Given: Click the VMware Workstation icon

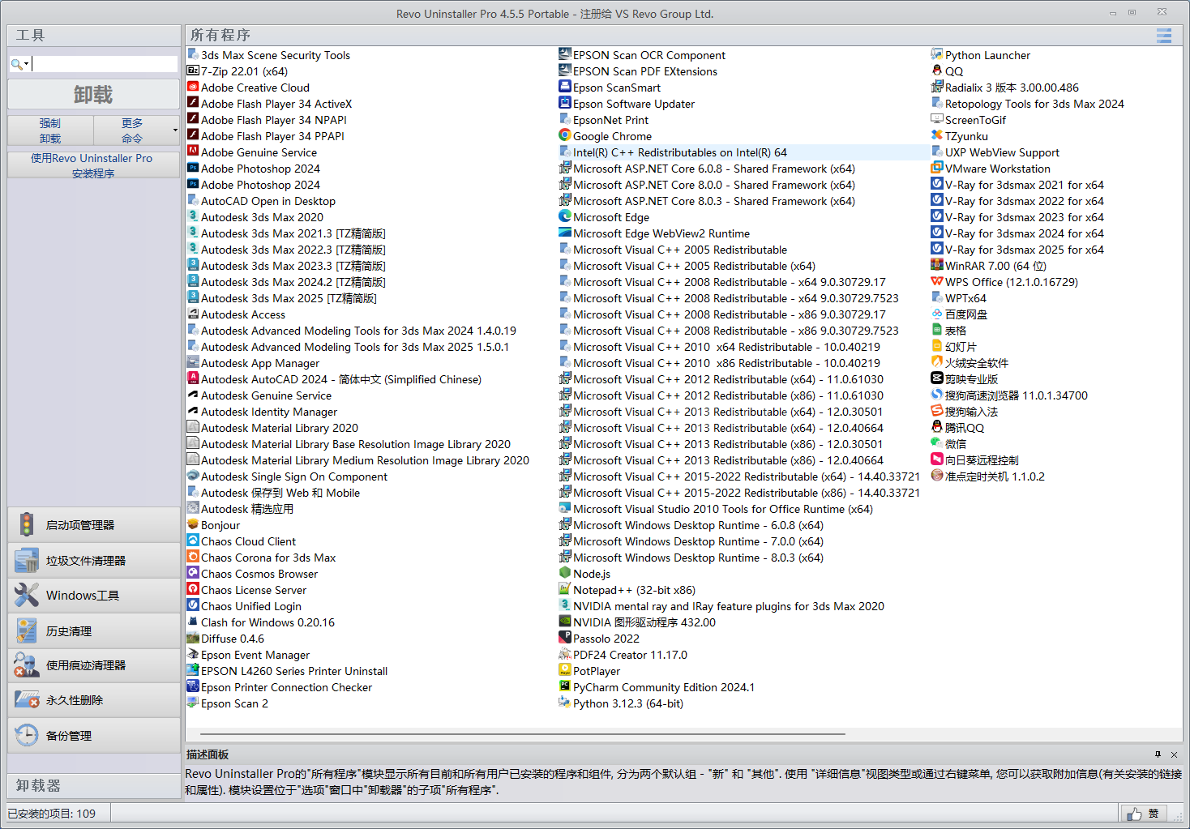Looking at the screenshot, I should 937,168.
